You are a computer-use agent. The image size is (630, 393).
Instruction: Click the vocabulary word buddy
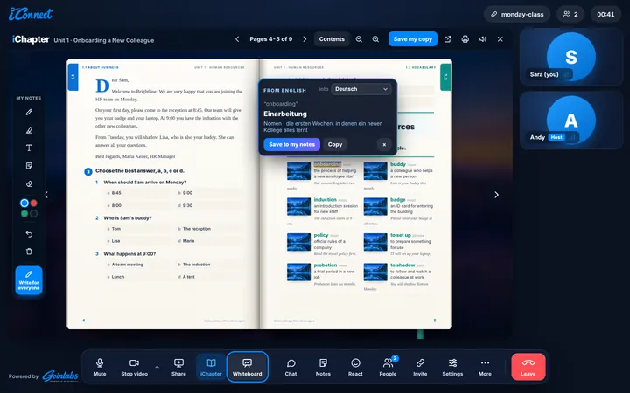click(398, 164)
